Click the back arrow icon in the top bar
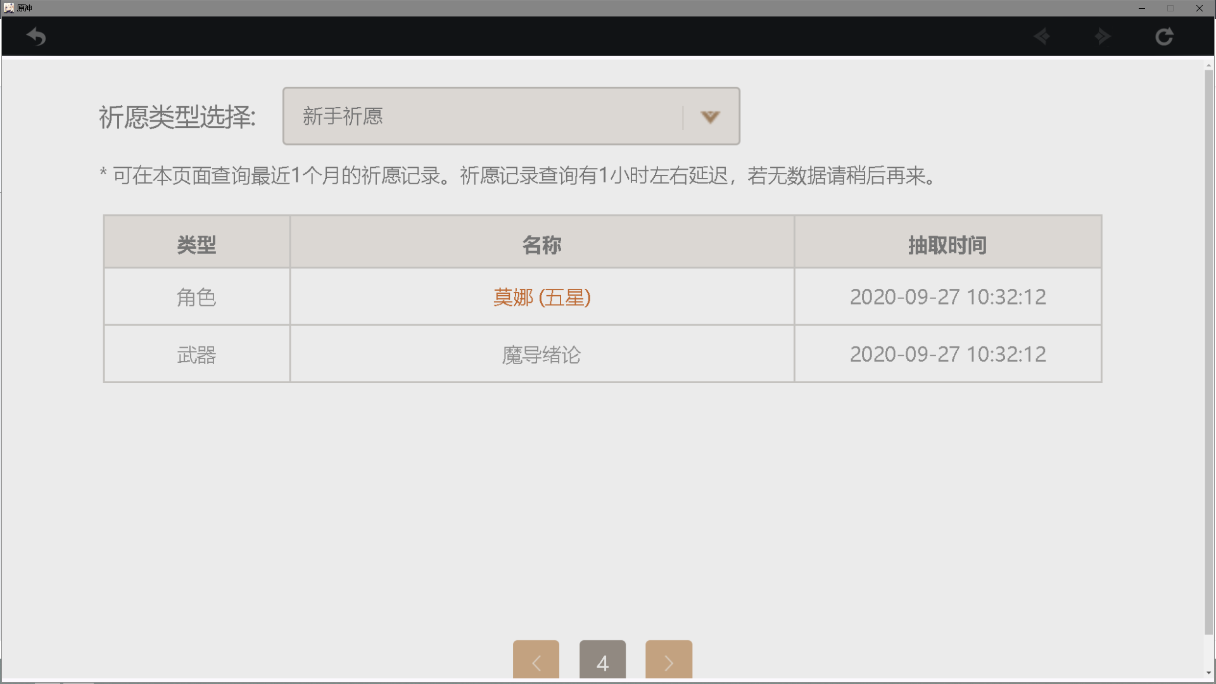This screenshot has width=1216, height=684. [36, 37]
